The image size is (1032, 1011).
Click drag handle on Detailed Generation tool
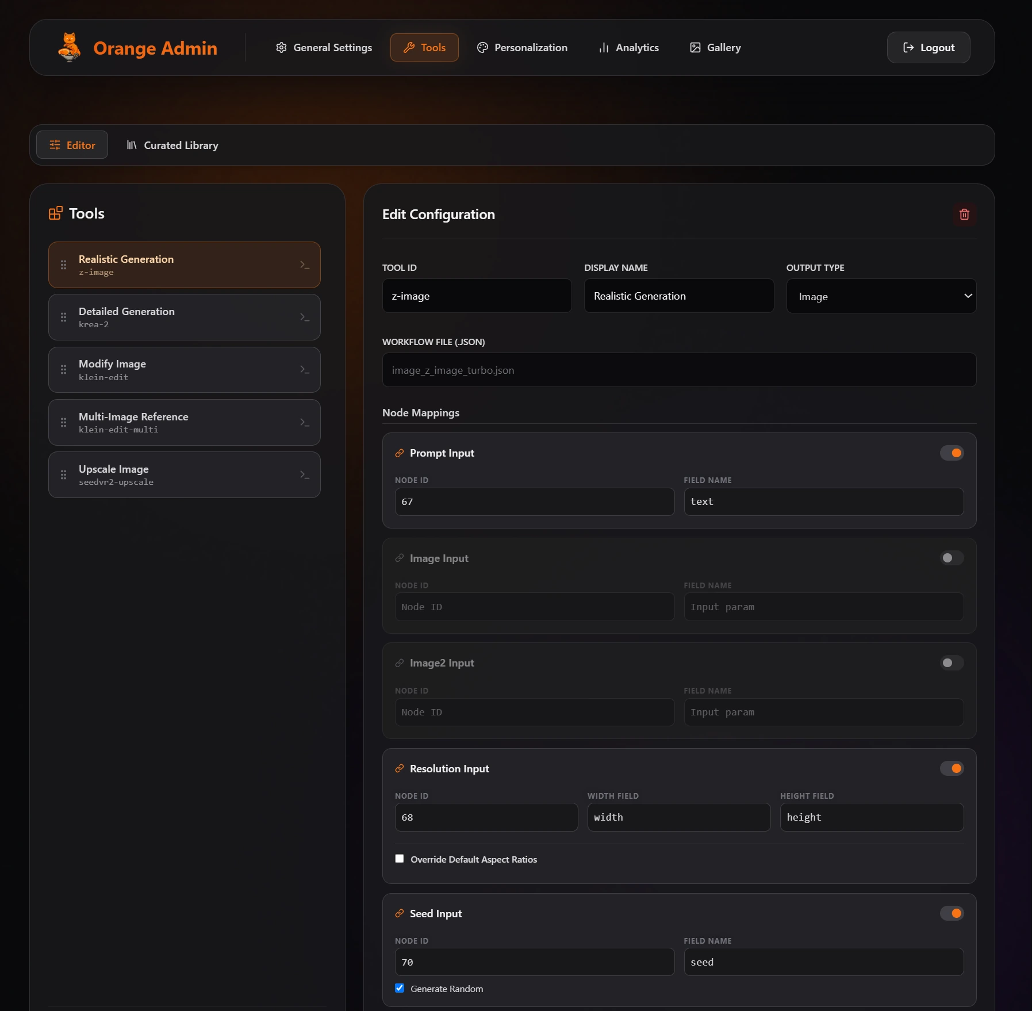point(64,317)
